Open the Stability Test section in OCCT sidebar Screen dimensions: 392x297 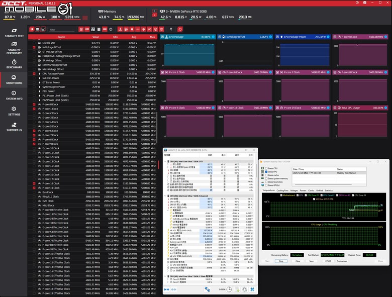(x=14, y=33)
